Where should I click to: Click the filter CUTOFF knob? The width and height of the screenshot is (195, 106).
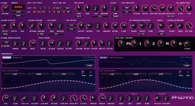point(81,26)
